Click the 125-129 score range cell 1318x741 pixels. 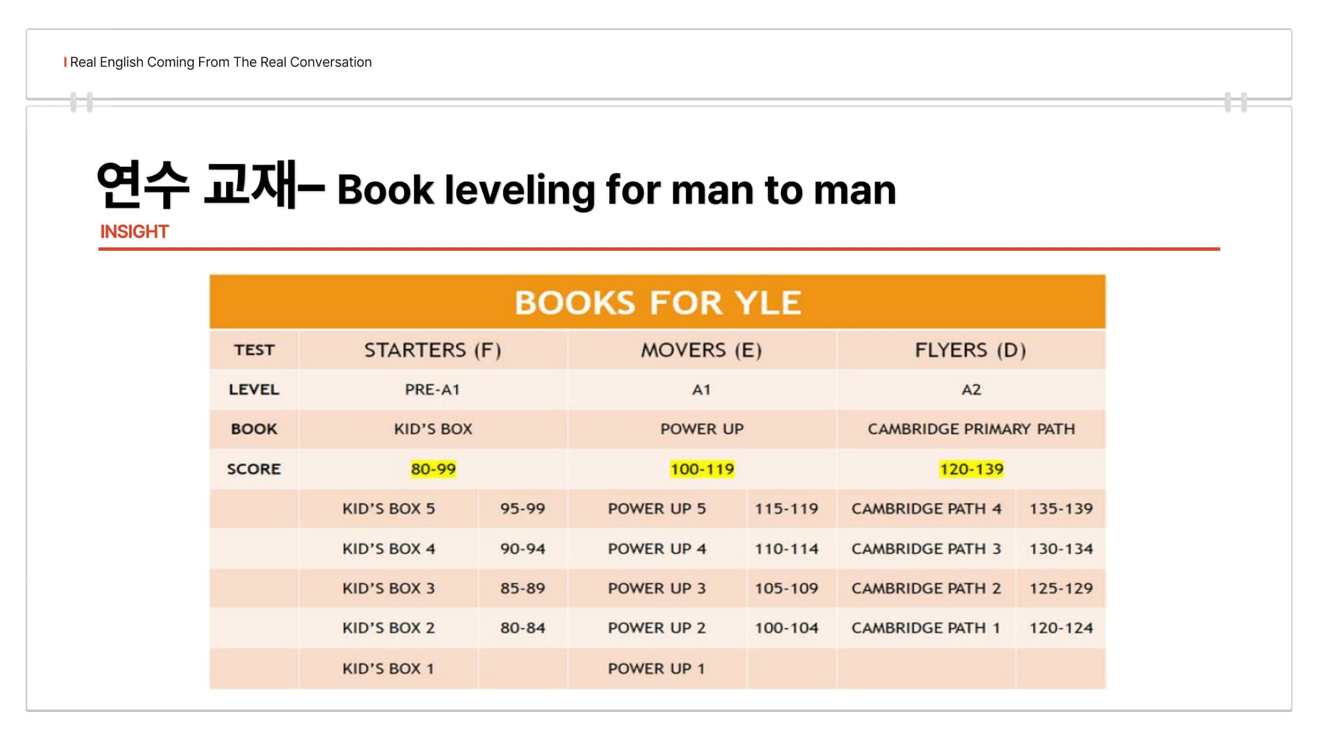pyautogui.click(x=1060, y=588)
